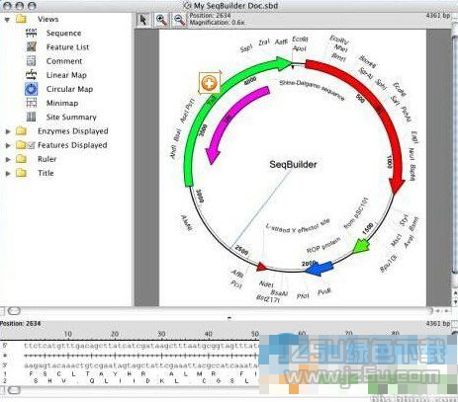Click the Ruler folder icon

pyautogui.click(x=21, y=159)
